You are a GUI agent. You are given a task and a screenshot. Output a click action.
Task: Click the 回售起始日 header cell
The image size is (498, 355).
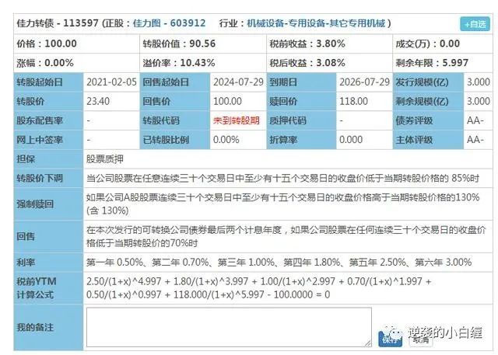[174, 82]
